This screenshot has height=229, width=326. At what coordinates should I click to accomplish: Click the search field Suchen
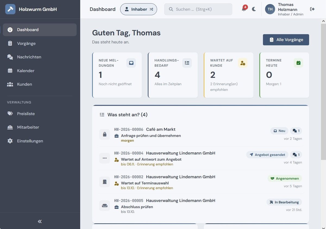pos(198,9)
